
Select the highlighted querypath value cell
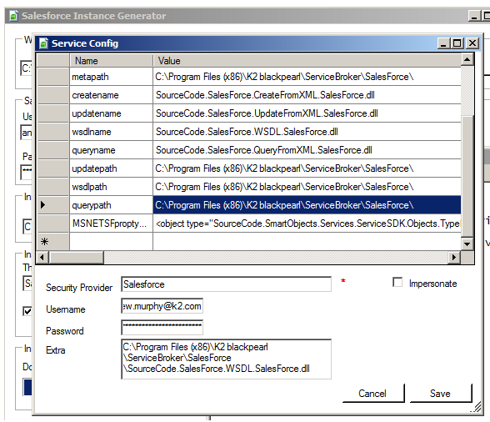307,205
